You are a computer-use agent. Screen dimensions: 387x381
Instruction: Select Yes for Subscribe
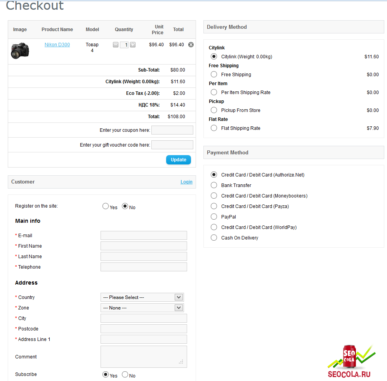pos(106,374)
